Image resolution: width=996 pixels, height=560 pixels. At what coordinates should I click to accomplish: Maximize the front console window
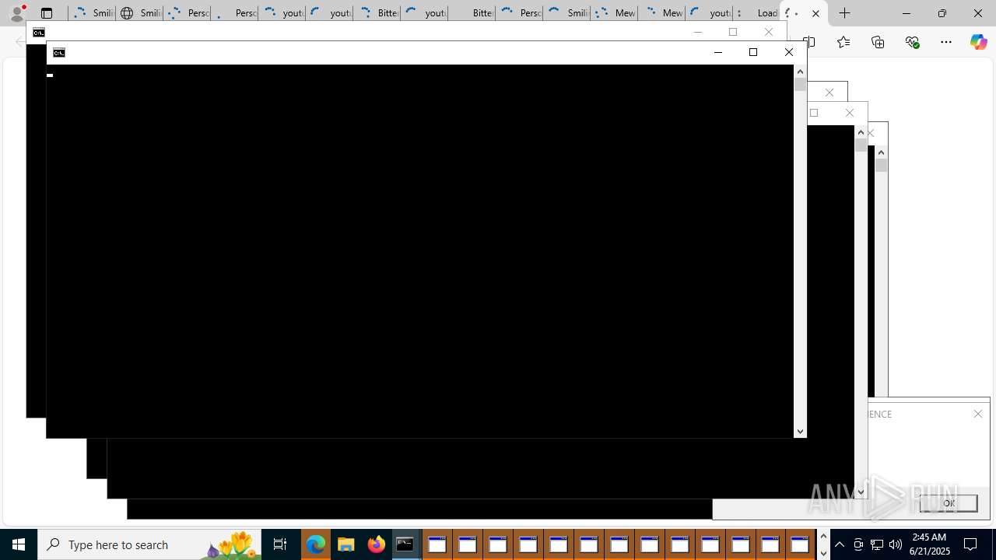(x=752, y=52)
